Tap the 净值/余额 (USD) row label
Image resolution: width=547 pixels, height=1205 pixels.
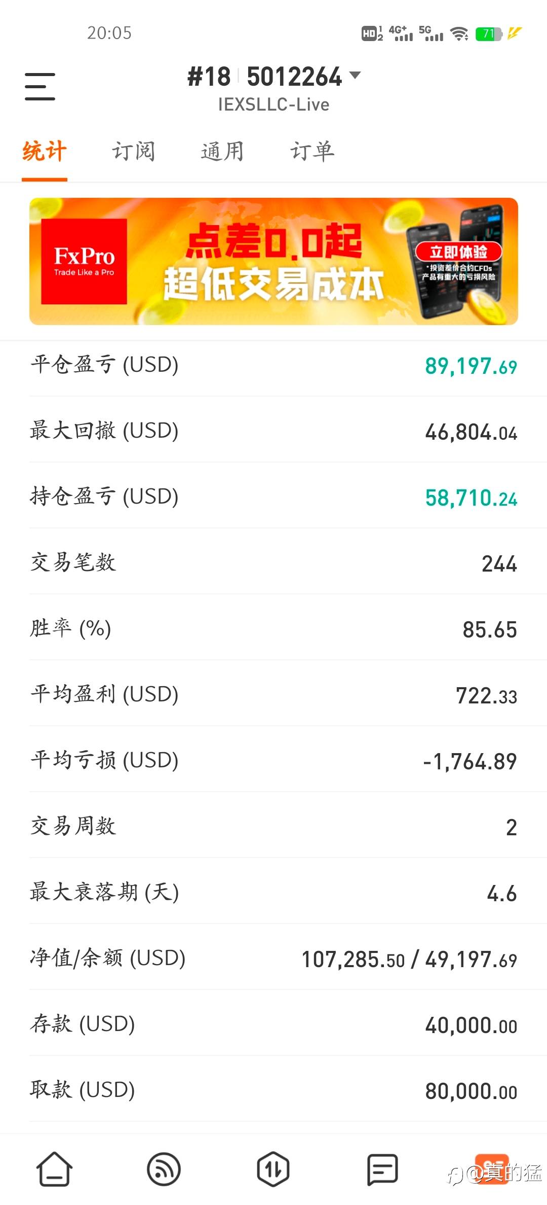108,958
